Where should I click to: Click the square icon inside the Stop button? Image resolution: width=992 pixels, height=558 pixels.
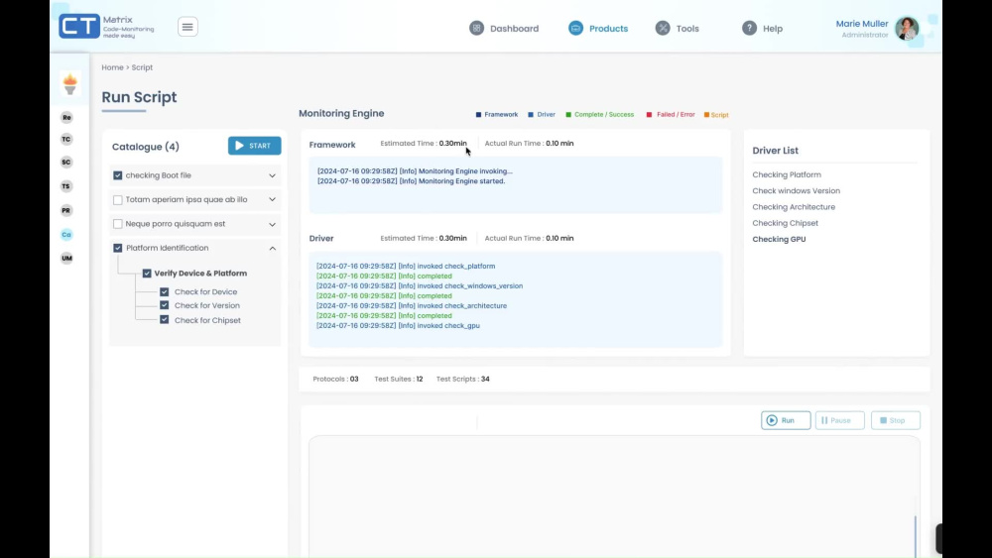pos(883,420)
